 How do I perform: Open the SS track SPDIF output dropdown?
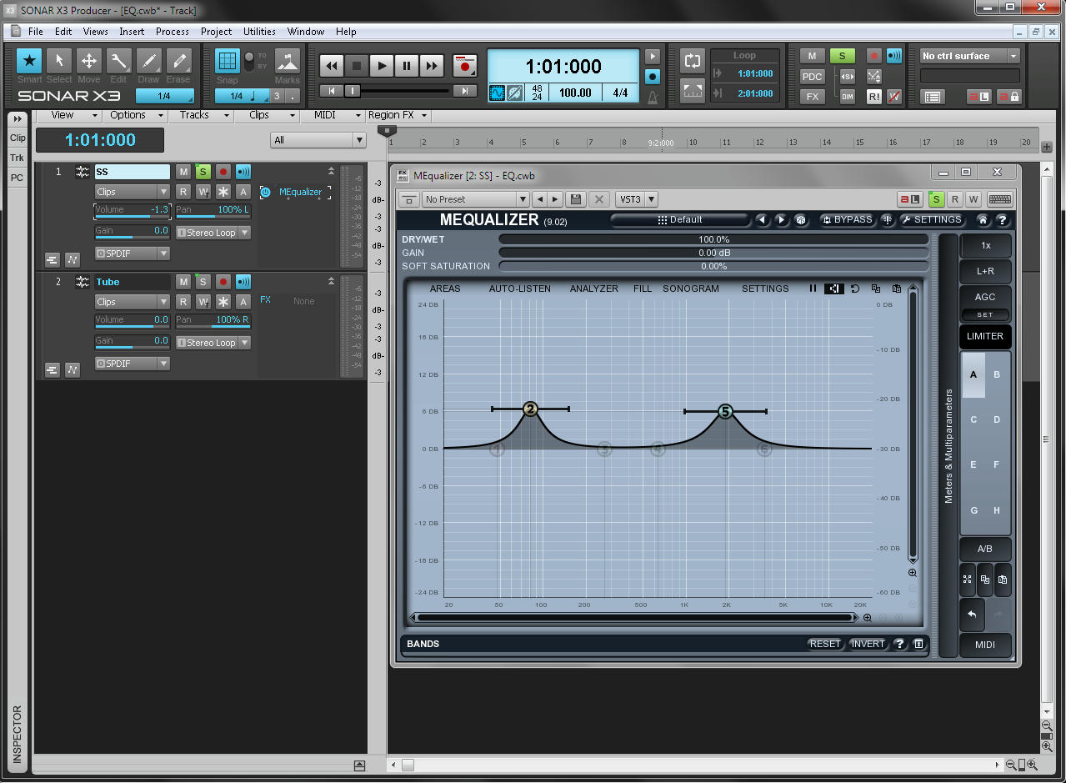[x=132, y=253]
